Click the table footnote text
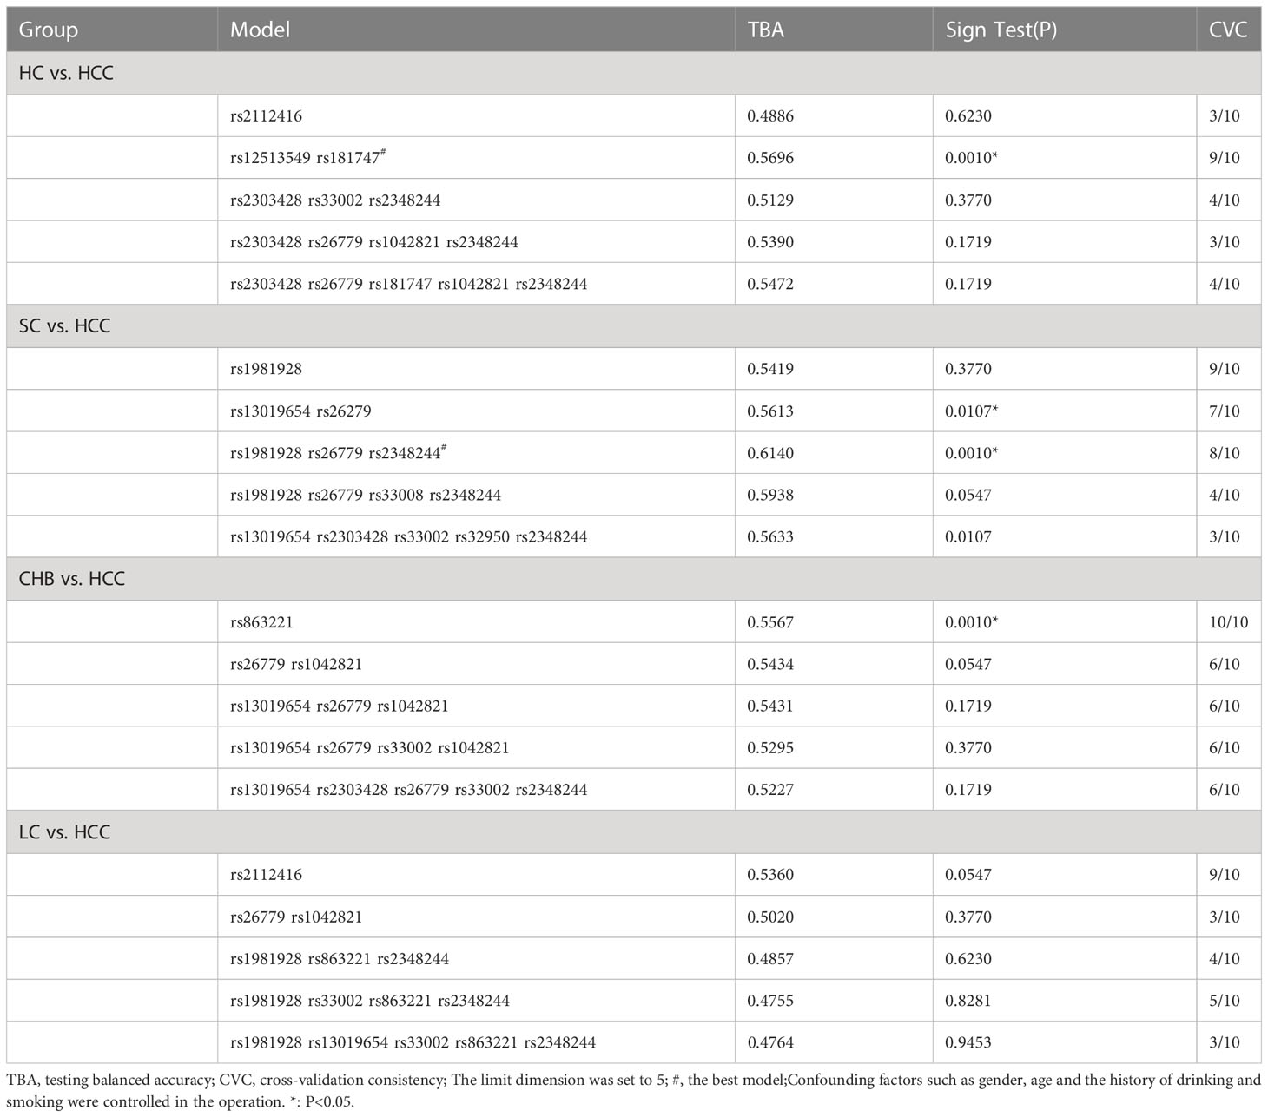Viewport: 1268px width, 1117px height. (633, 1092)
